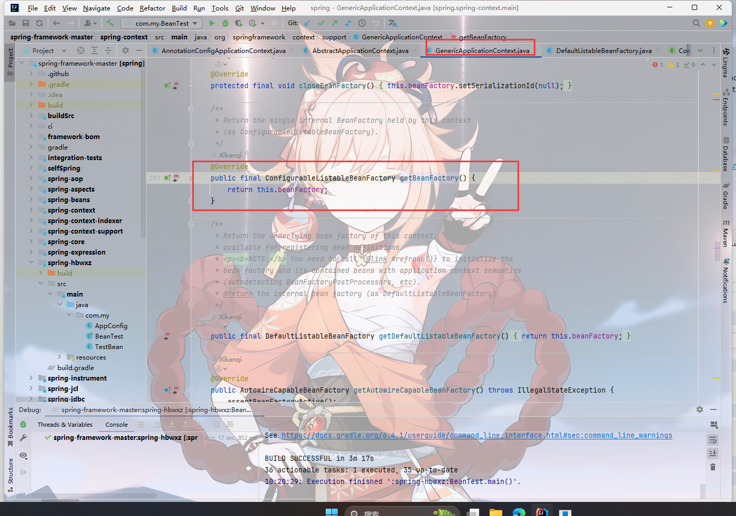The image size is (736, 516).
Task: Open Project panel gear options
Action: click(x=126, y=50)
